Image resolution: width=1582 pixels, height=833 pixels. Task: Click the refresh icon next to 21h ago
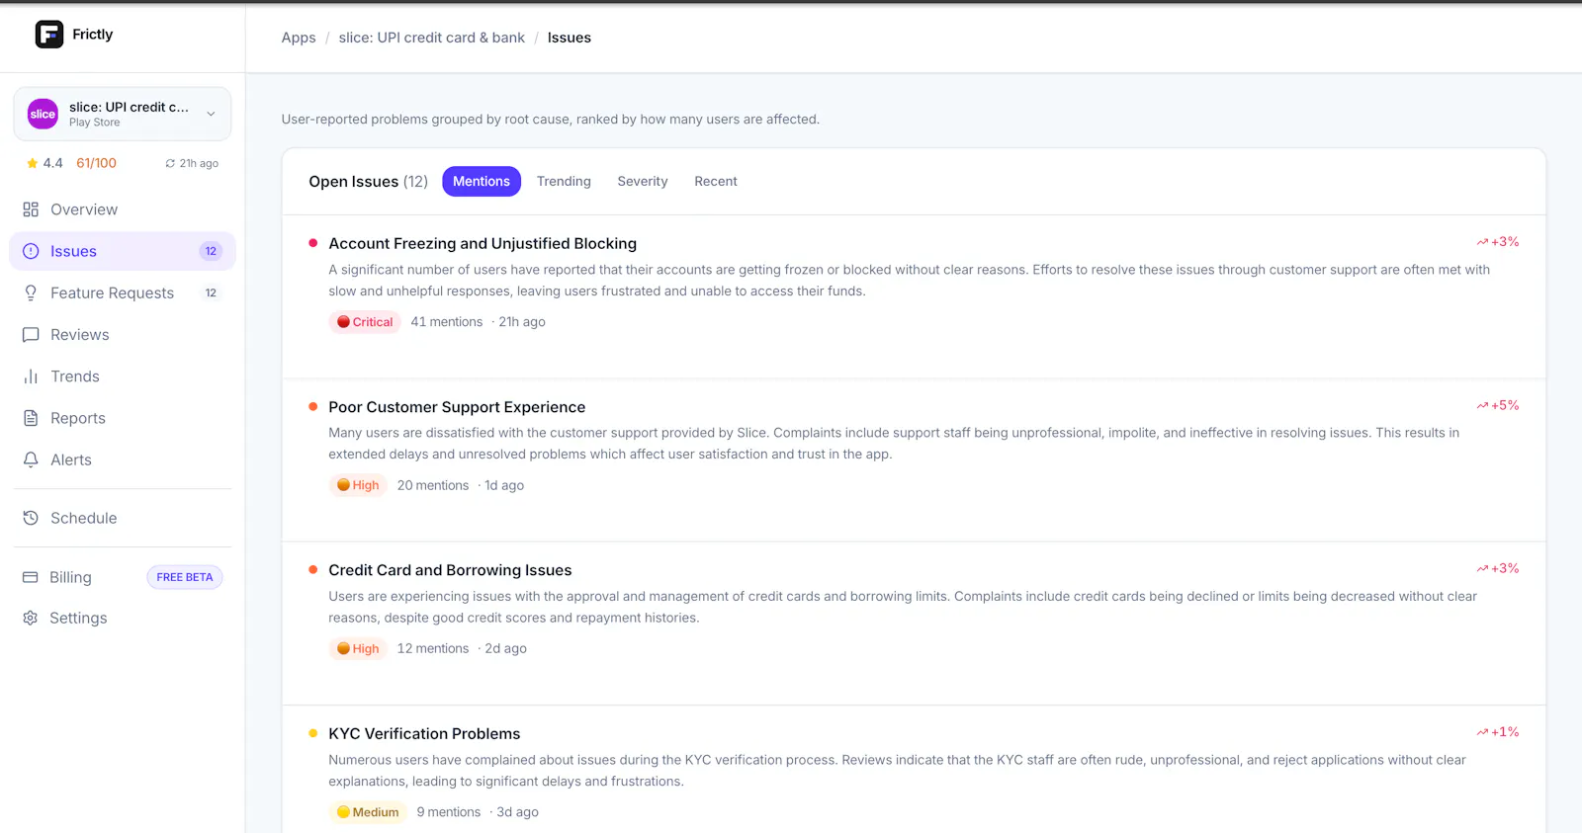(x=170, y=164)
